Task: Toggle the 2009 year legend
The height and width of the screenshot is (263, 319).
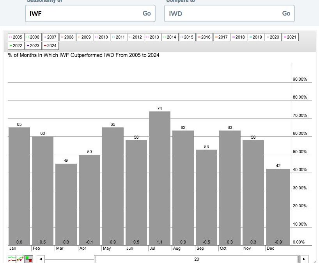Action: [85, 37]
